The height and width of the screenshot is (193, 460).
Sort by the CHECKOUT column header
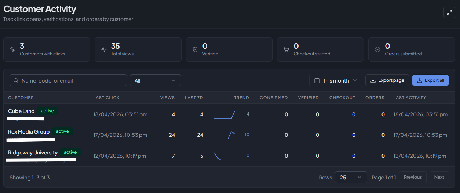point(342,98)
